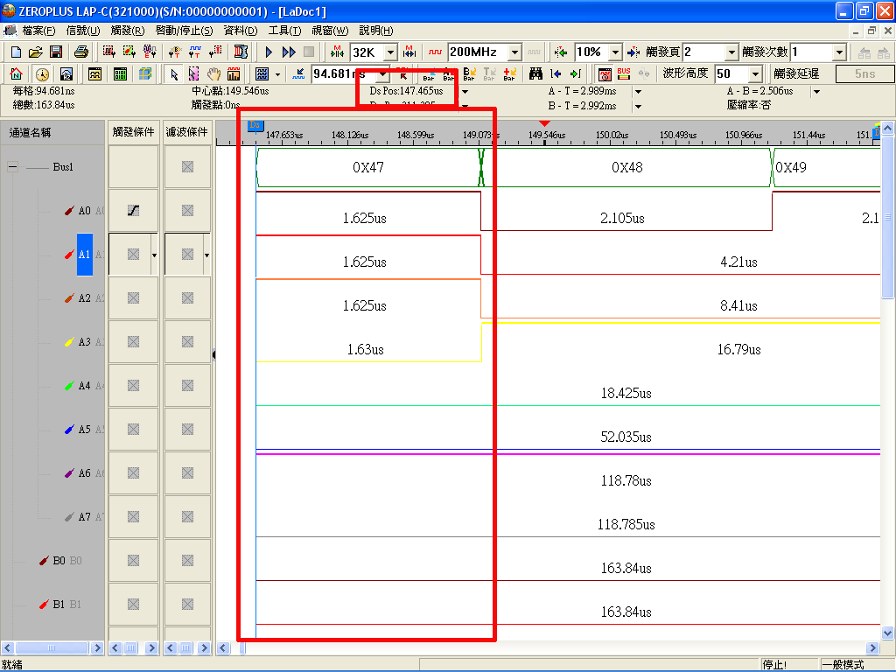Click the repetitive run double-arrow button
Image resolution: width=896 pixels, height=672 pixels.
289,52
